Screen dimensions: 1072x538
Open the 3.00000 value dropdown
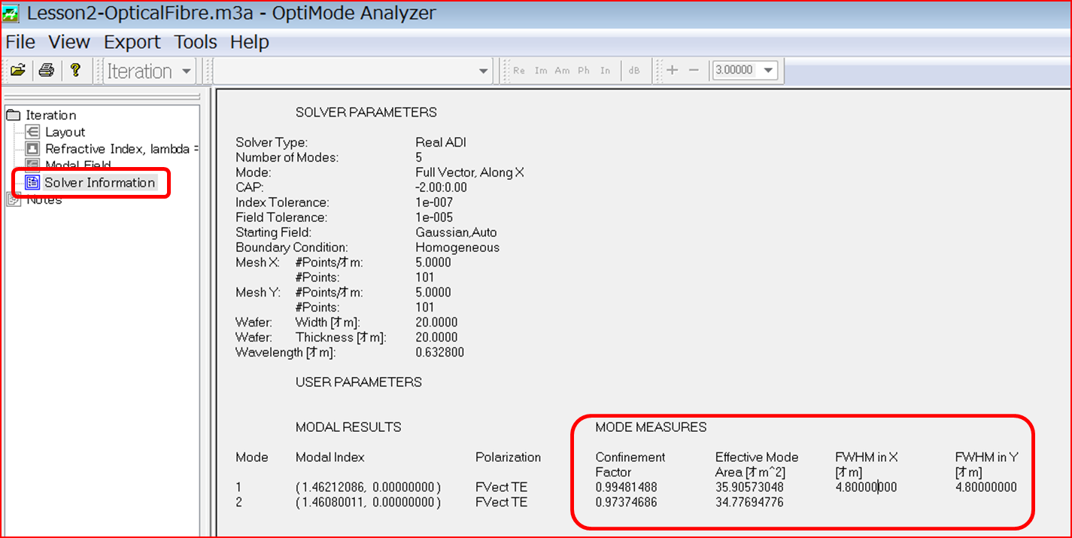click(x=769, y=69)
